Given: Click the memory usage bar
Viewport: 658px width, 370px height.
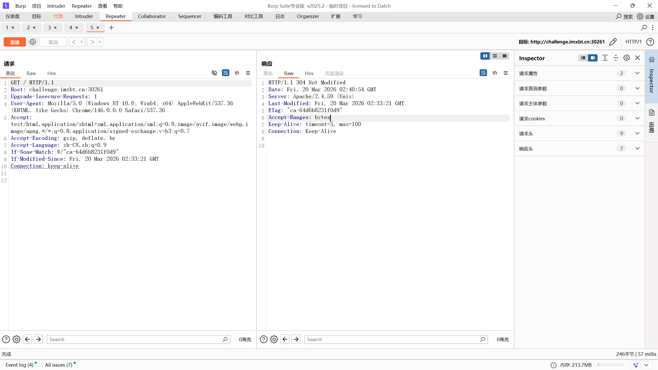Looking at the screenshot, I should tap(611, 365).
